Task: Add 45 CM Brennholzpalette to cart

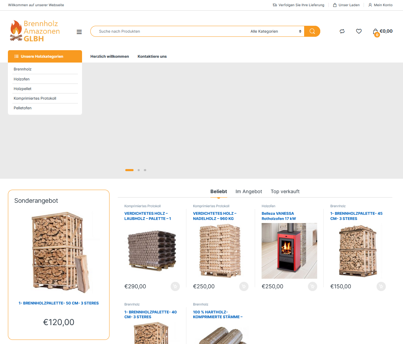Action: [x=381, y=286]
